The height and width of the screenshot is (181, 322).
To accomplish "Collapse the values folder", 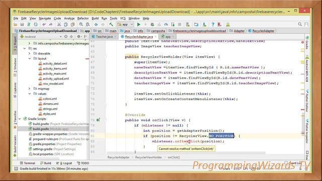I will coord(29,94).
